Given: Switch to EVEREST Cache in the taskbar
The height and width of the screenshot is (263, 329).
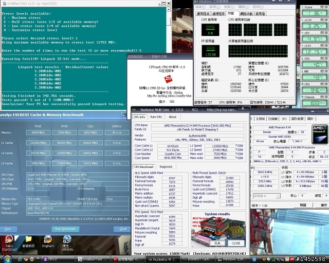Looking at the screenshot, I should [x=197, y=259].
